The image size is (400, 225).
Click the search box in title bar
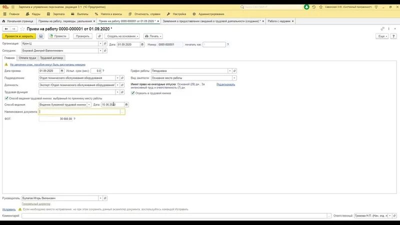coord(270,7)
